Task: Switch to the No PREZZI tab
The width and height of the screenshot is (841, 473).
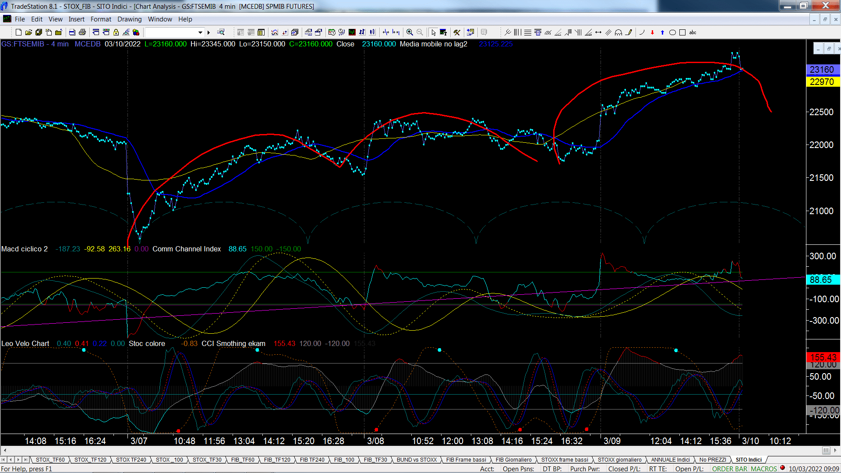Action: coord(713,459)
